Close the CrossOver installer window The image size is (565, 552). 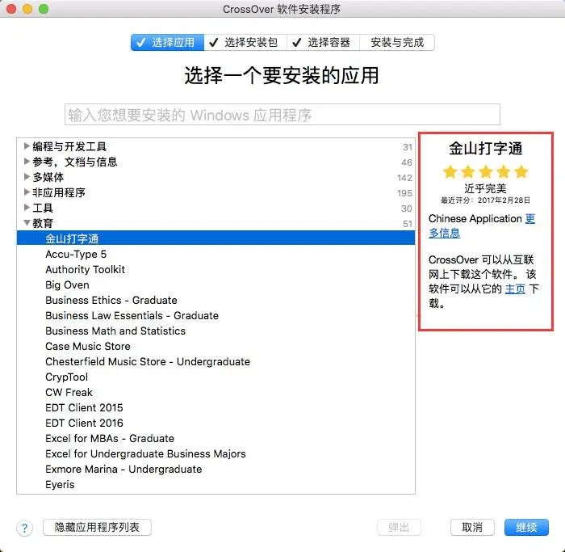click(x=11, y=9)
